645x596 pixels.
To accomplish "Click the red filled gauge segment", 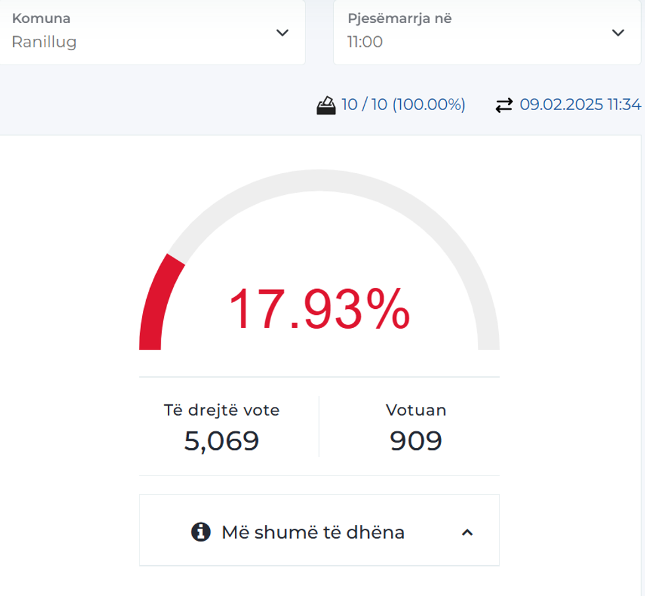I will coord(155,303).
